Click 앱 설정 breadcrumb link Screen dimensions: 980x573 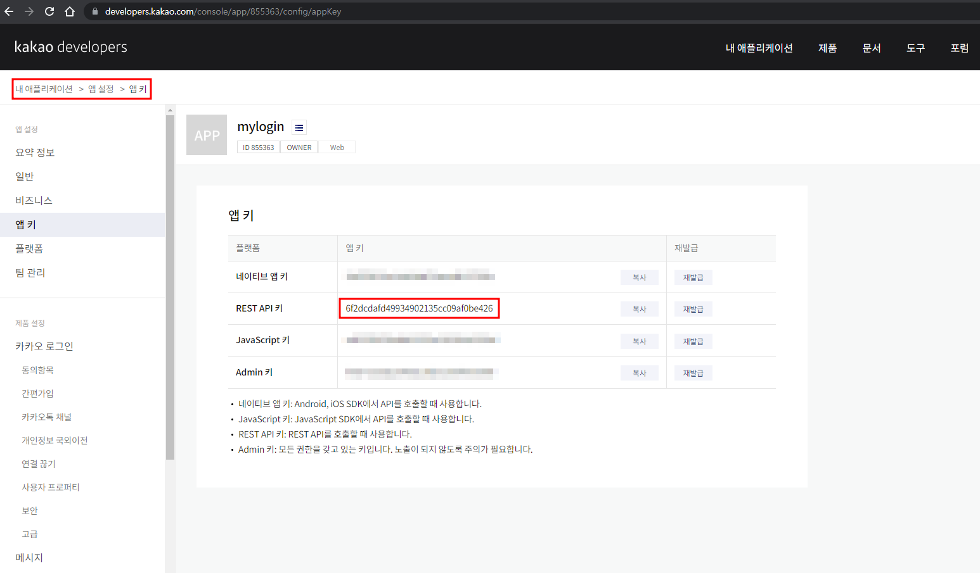101,89
